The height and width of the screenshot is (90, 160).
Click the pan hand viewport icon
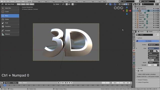118,8
